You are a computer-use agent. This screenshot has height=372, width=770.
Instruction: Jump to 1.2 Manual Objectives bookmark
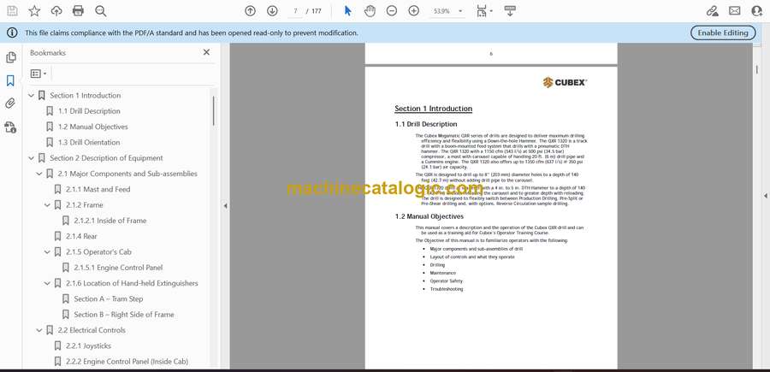pyautogui.click(x=92, y=127)
